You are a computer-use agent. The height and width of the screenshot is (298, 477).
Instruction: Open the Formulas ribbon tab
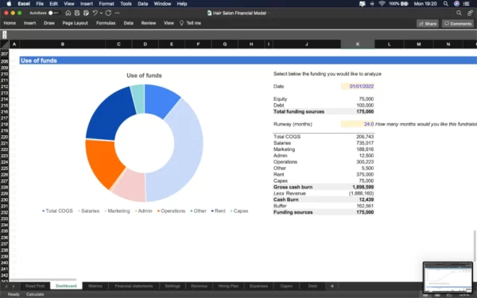coord(106,23)
